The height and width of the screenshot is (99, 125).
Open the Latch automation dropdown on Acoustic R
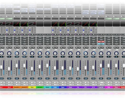pyautogui.click(x=25, y=50)
